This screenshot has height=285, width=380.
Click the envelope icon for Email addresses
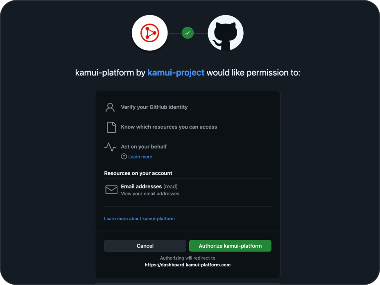[x=111, y=190]
